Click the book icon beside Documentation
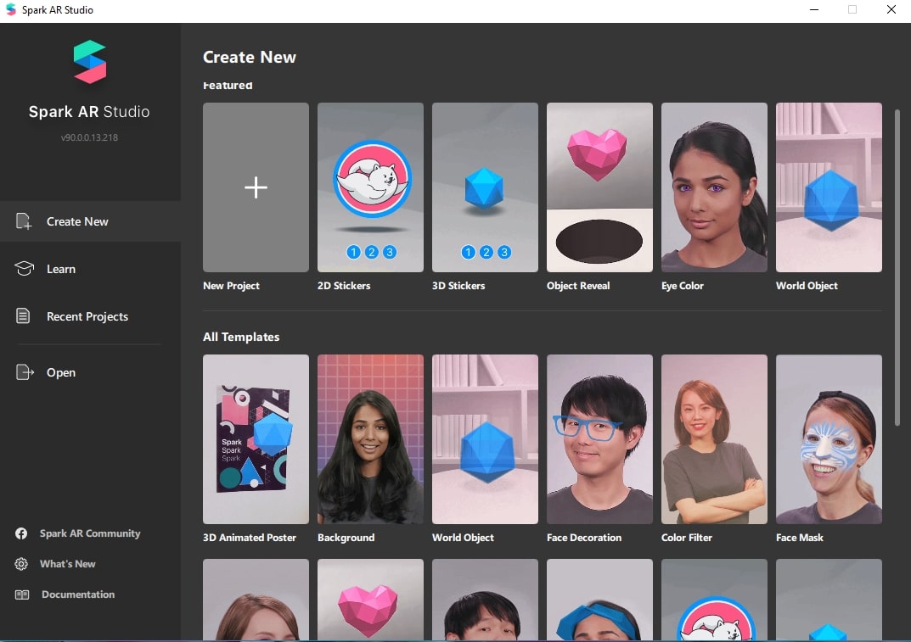Viewport: 911px width, 642px height. pos(22,595)
